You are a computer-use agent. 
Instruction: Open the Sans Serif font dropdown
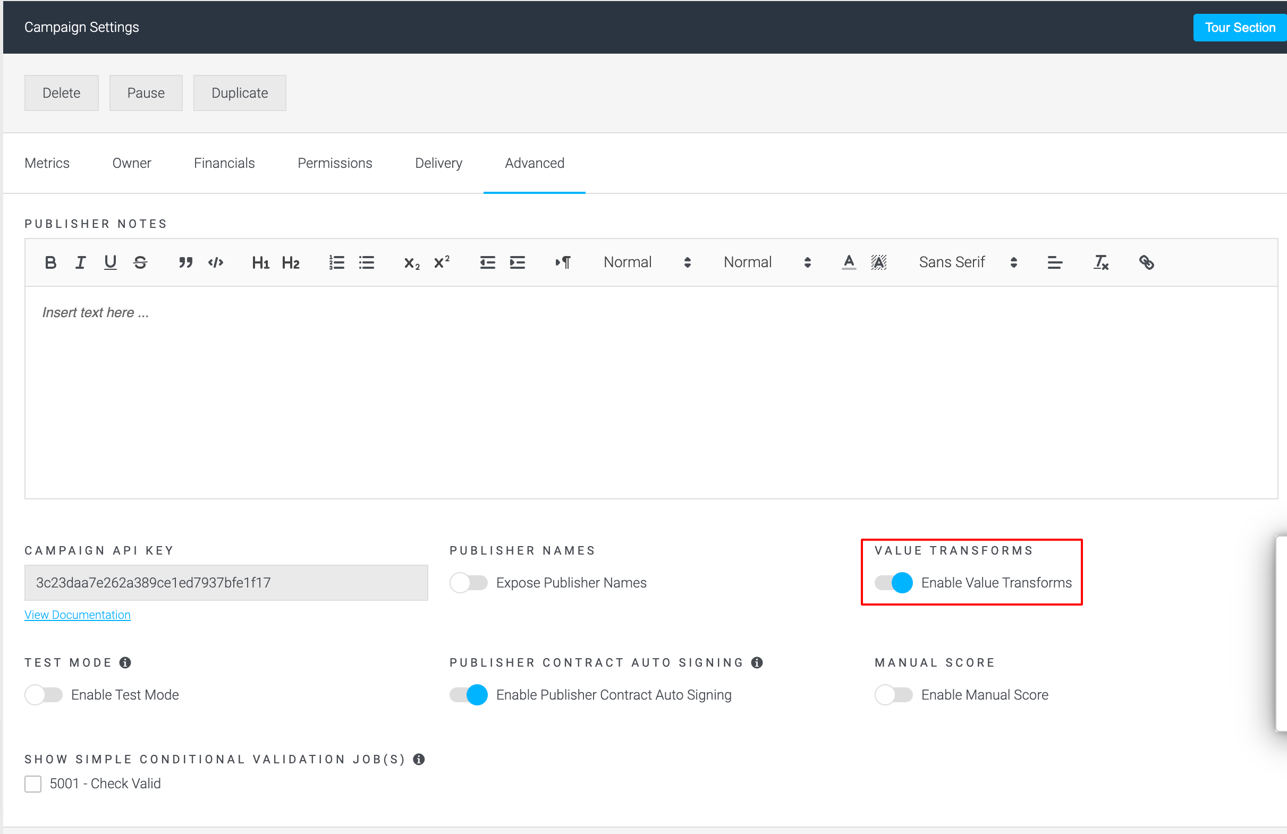(968, 263)
